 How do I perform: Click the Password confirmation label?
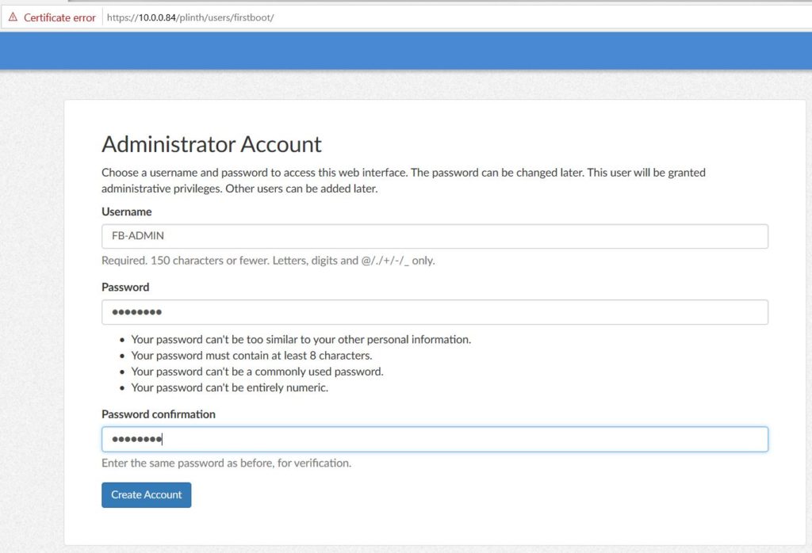point(159,414)
